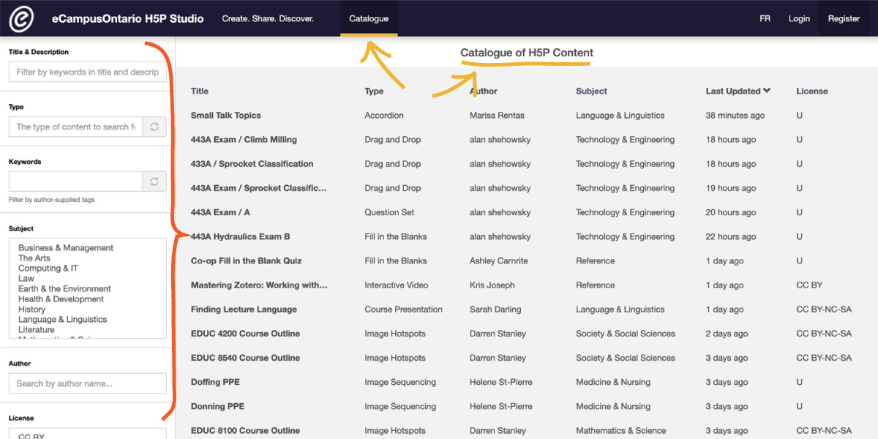Click the refresh icon beside the Type field
This screenshot has height=439, width=878.
[x=154, y=127]
